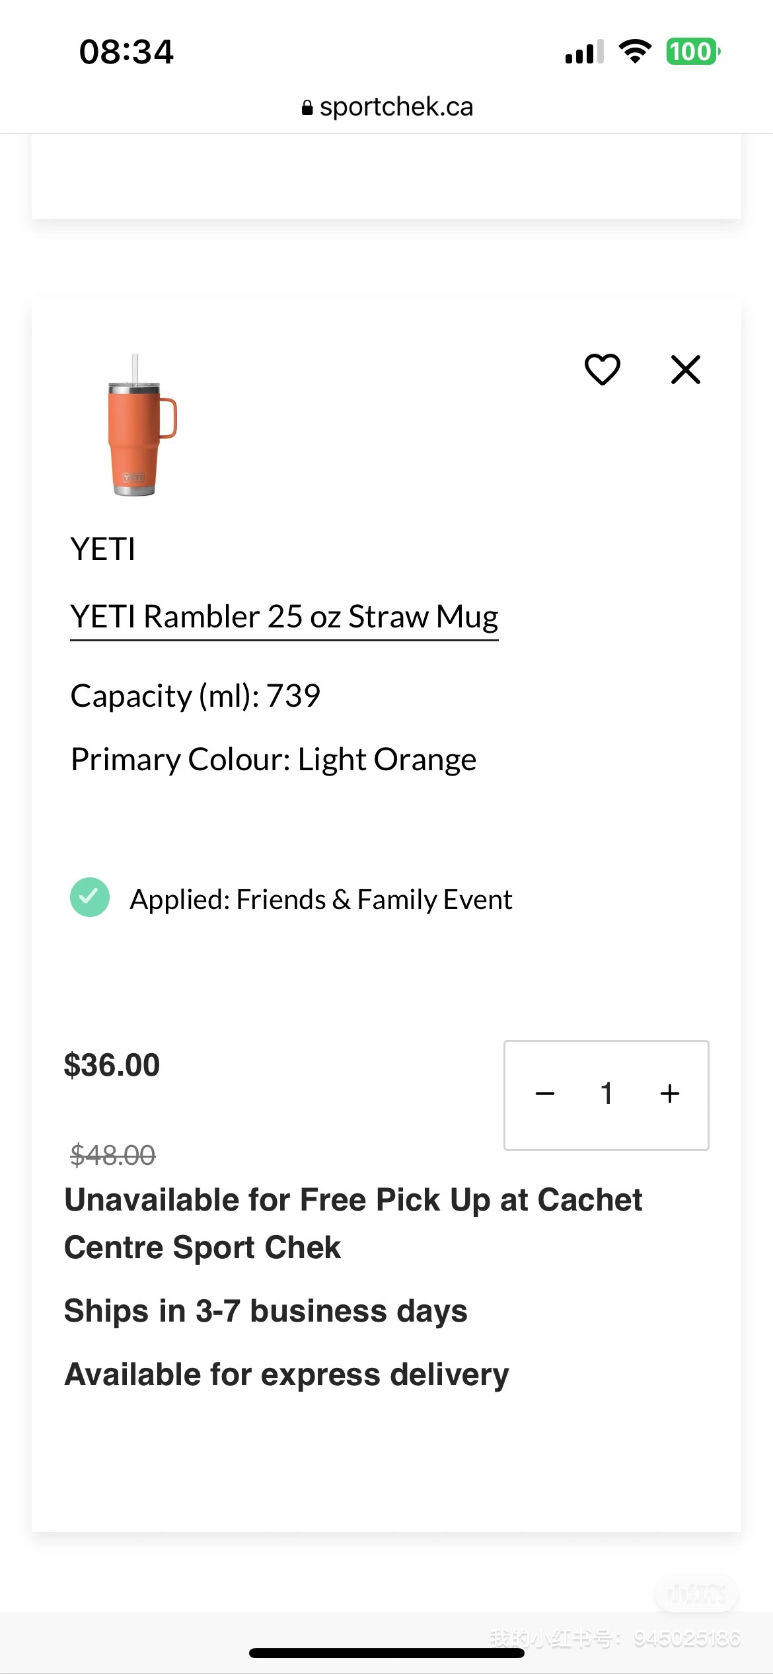The height and width of the screenshot is (1674, 773).
Task: Remove the YETI Rambler from cart
Action: 685,370
